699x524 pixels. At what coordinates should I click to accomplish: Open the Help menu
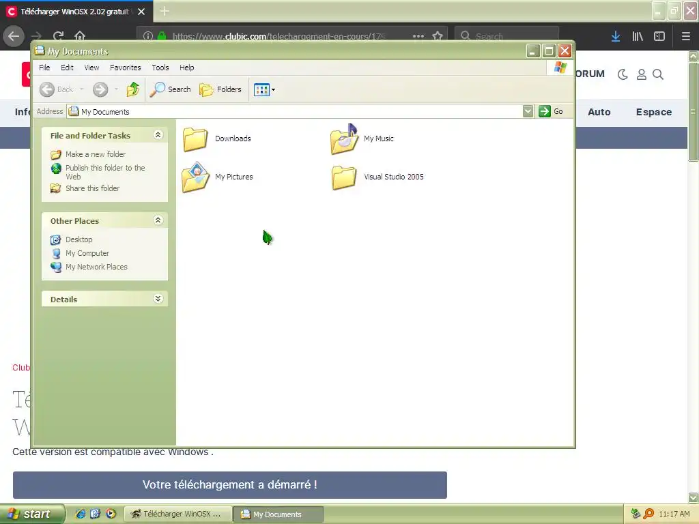tap(187, 68)
